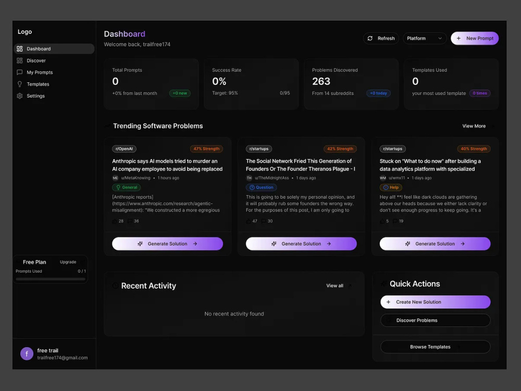This screenshot has width=521, height=391.
Task: Generate solution for data analytics post
Action: 435,243
